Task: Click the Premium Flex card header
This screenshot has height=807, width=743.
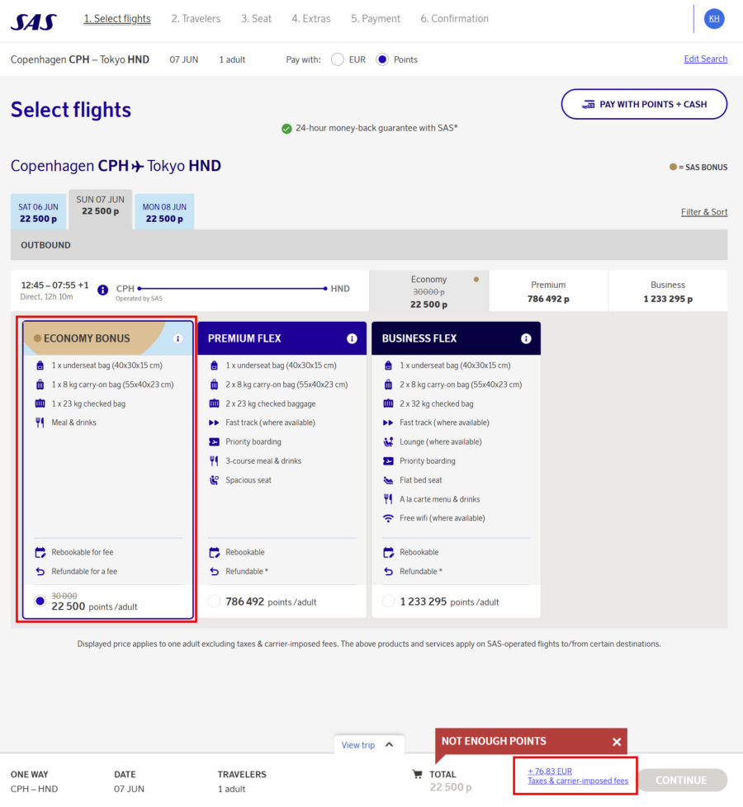Action: pos(282,338)
